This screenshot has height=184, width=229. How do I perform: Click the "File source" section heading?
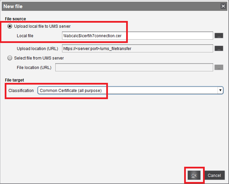point(16,19)
